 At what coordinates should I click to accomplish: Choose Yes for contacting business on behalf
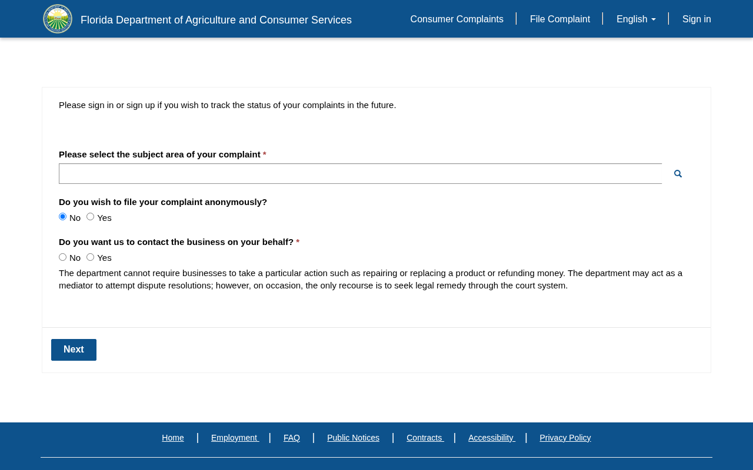tap(91, 257)
